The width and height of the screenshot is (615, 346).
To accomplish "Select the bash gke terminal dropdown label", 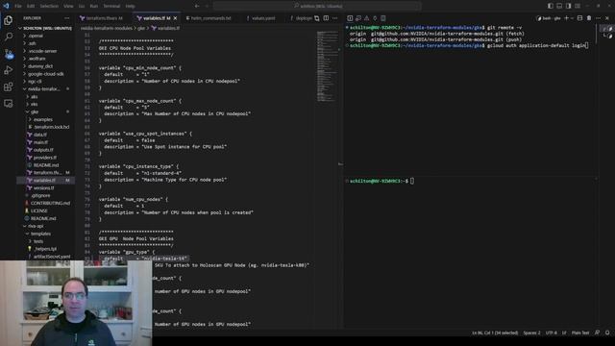I will pos(549,18).
